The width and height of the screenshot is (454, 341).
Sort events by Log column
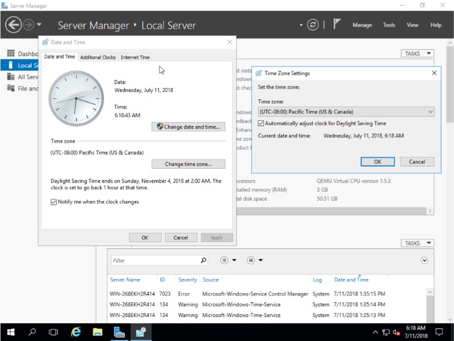317,280
